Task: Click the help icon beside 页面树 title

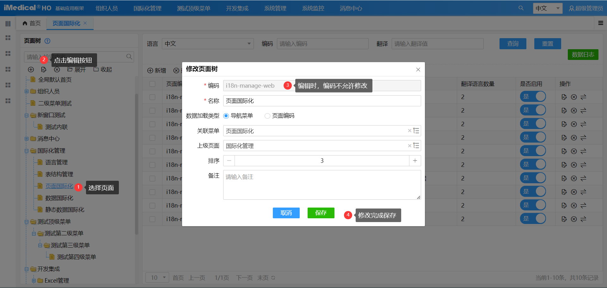Action: coord(47,41)
